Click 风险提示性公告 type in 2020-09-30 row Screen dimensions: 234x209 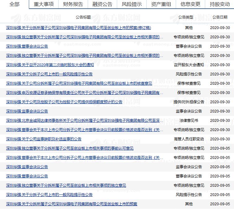click(189, 74)
